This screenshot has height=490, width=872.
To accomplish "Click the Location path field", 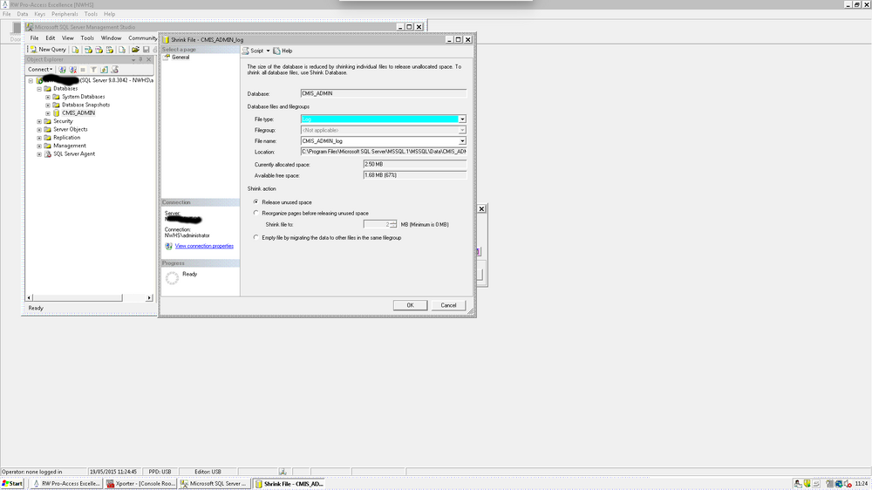I will tap(383, 152).
